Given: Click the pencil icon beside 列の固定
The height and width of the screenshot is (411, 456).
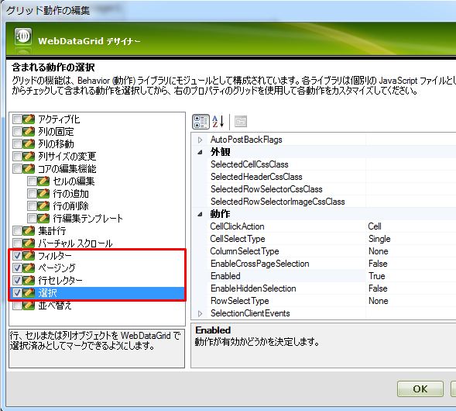Looking at the screenshot, I should [29, 131].
